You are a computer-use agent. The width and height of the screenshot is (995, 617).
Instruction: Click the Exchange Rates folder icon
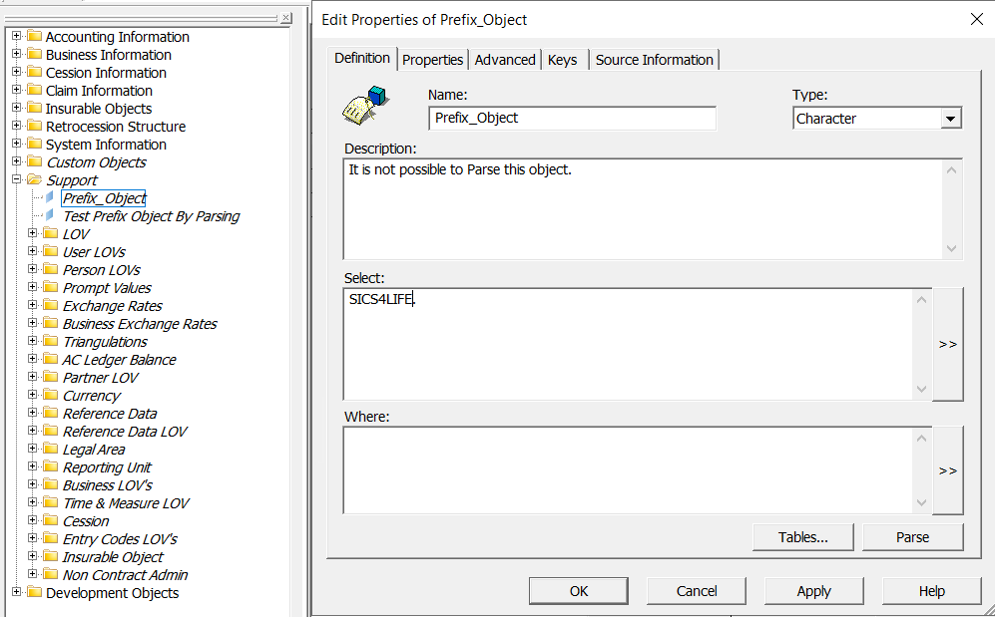click(x=50, y=306)
